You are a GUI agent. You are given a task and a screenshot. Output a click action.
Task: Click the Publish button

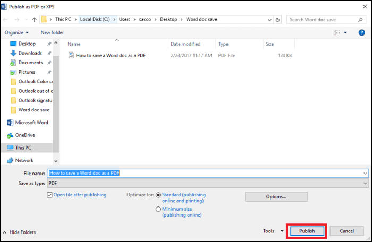coord(307,231)
